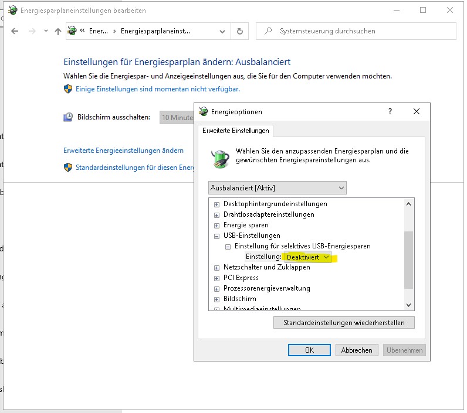The height and width of the screenshot is (413, 467).
Task: Click the shield icon next to Standardeinstellungen link
Action: [68, 168]
